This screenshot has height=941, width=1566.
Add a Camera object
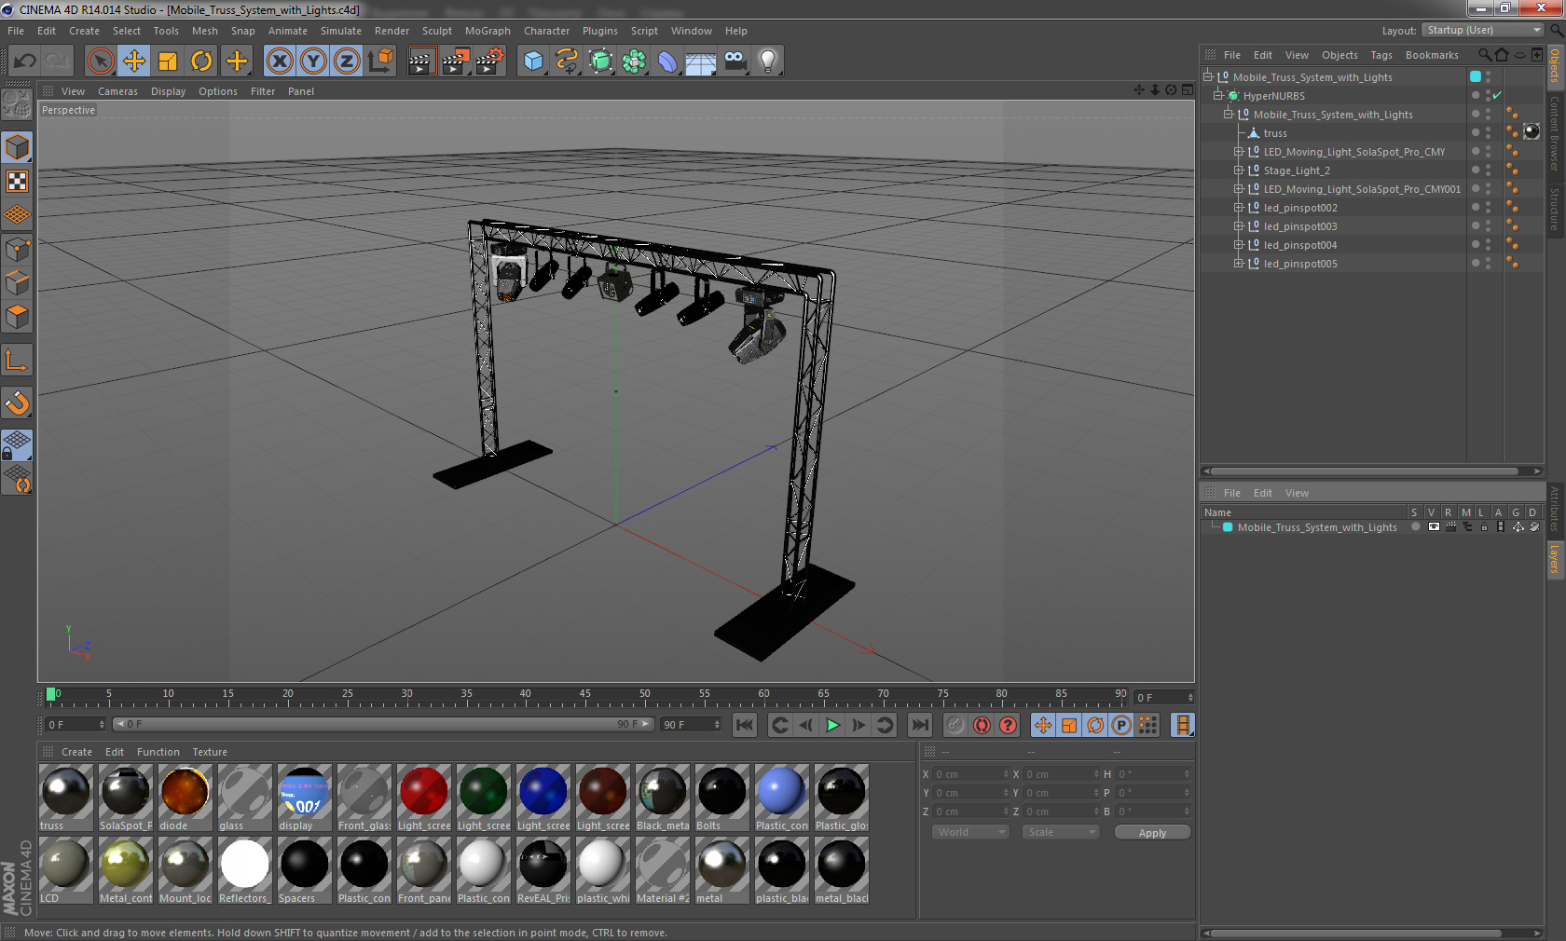(x=735, y=61)
